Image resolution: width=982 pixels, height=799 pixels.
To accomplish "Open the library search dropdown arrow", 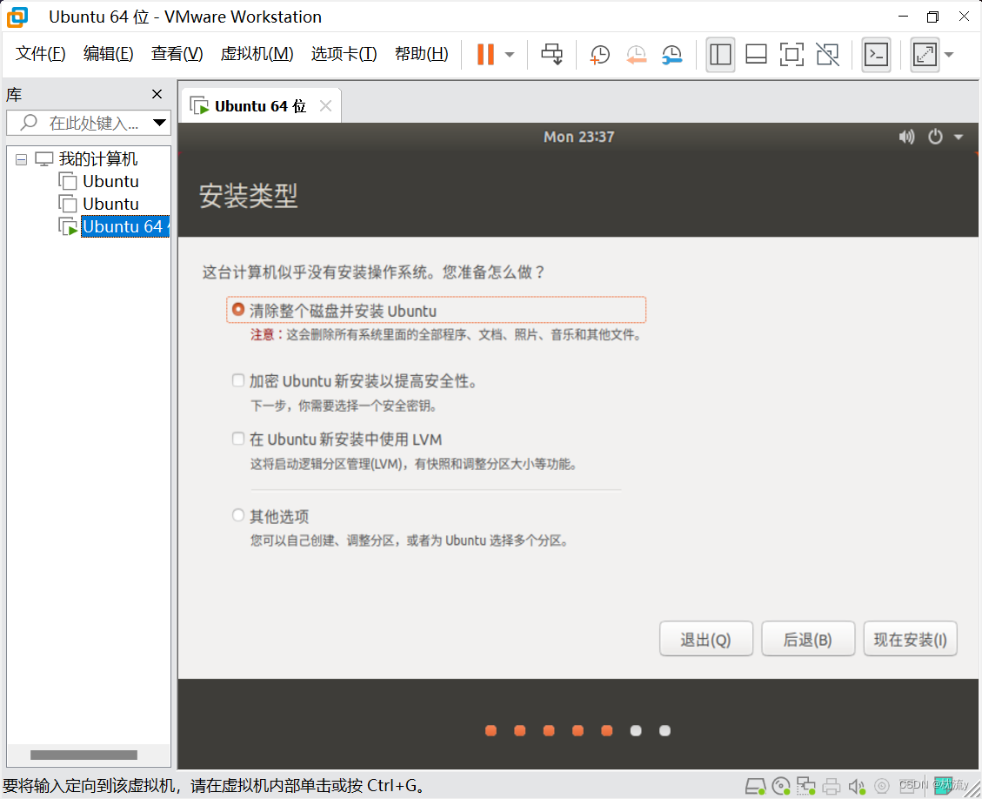I will point(160,123).
